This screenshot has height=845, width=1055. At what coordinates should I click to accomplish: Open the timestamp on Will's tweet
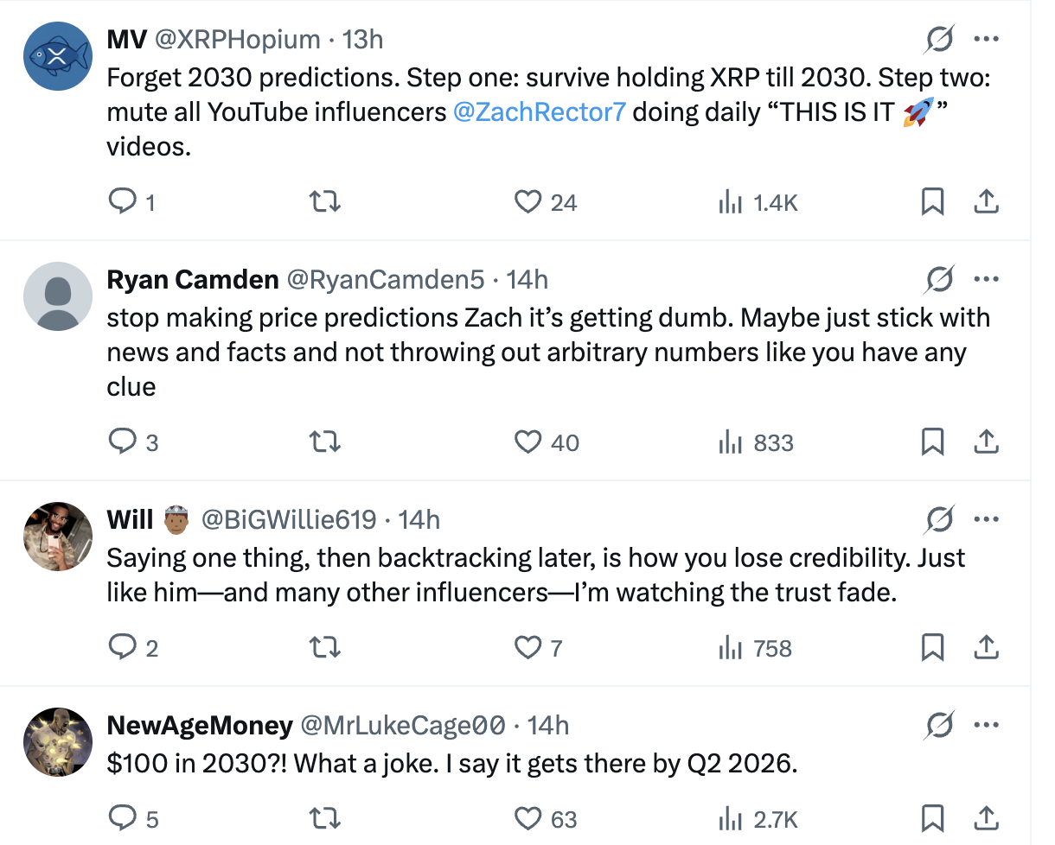coord(421,519)
